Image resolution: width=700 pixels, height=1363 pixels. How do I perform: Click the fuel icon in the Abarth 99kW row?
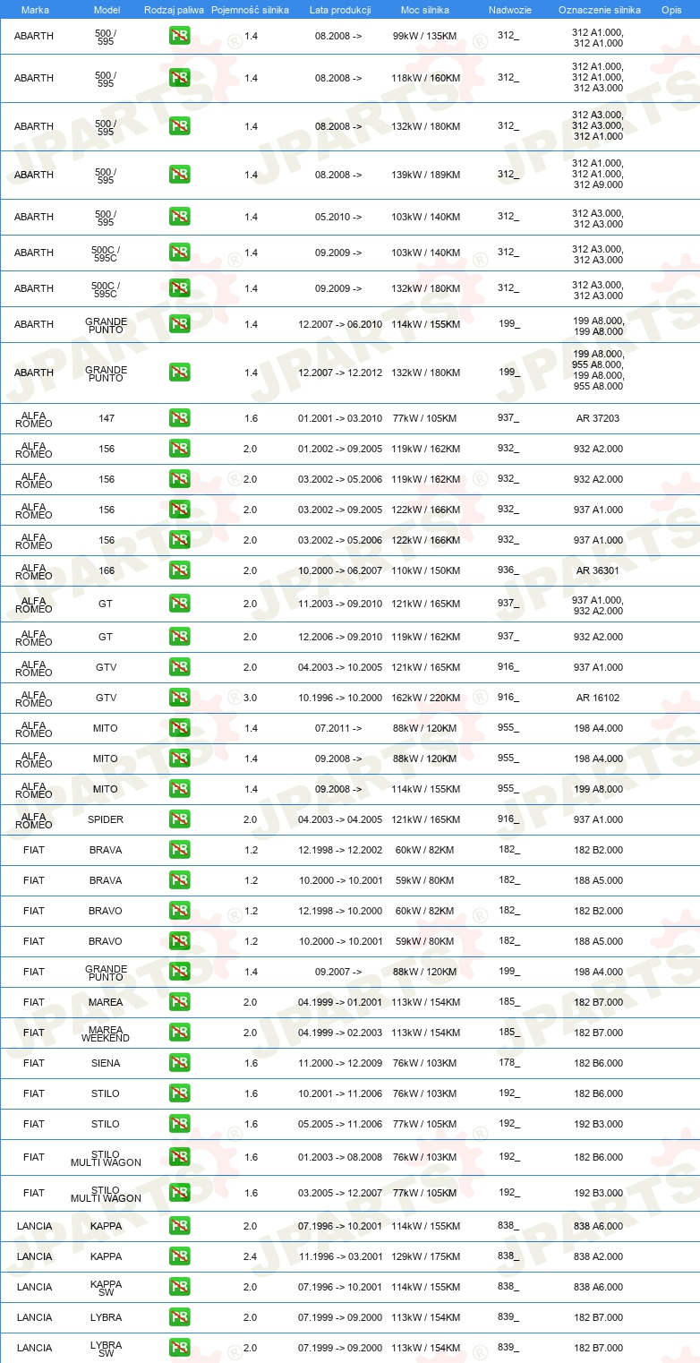179,37
